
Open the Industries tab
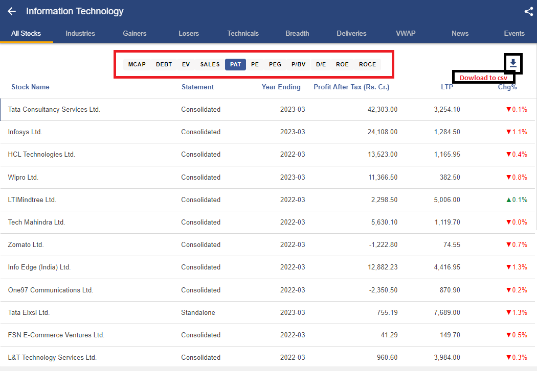[80, 34]
